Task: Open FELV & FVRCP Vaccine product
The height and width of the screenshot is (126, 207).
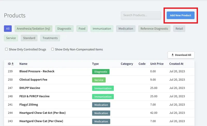Action: tap(34, 96)
